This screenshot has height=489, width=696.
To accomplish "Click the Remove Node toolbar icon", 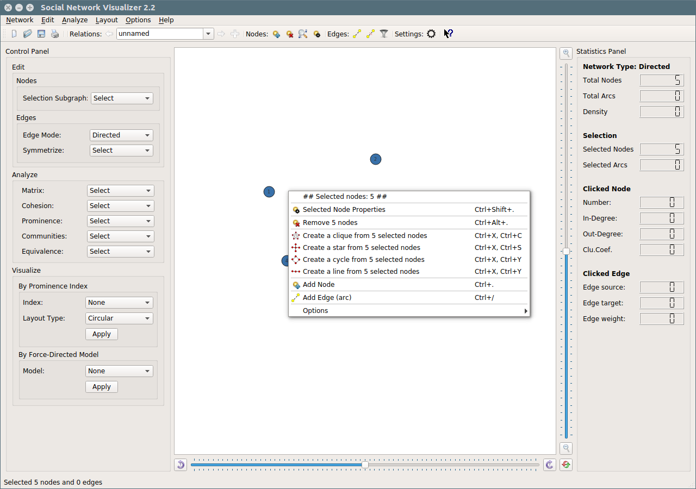I will coord(290,34).
